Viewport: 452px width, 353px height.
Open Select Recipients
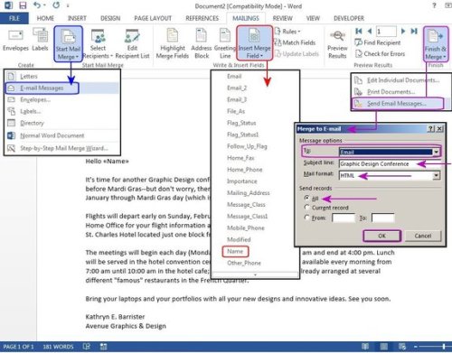click(98, 44)
